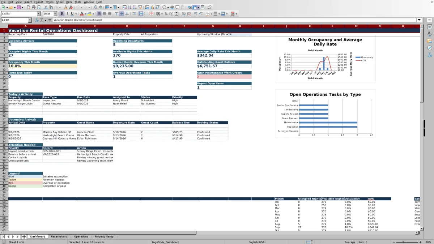Open the Insert menu
Screen dimensions: 434x244
coord(28,2)
